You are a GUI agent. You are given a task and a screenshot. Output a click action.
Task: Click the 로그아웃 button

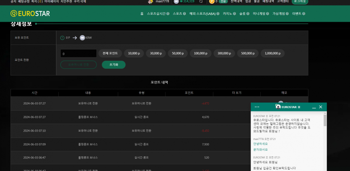tap(300, 1)
